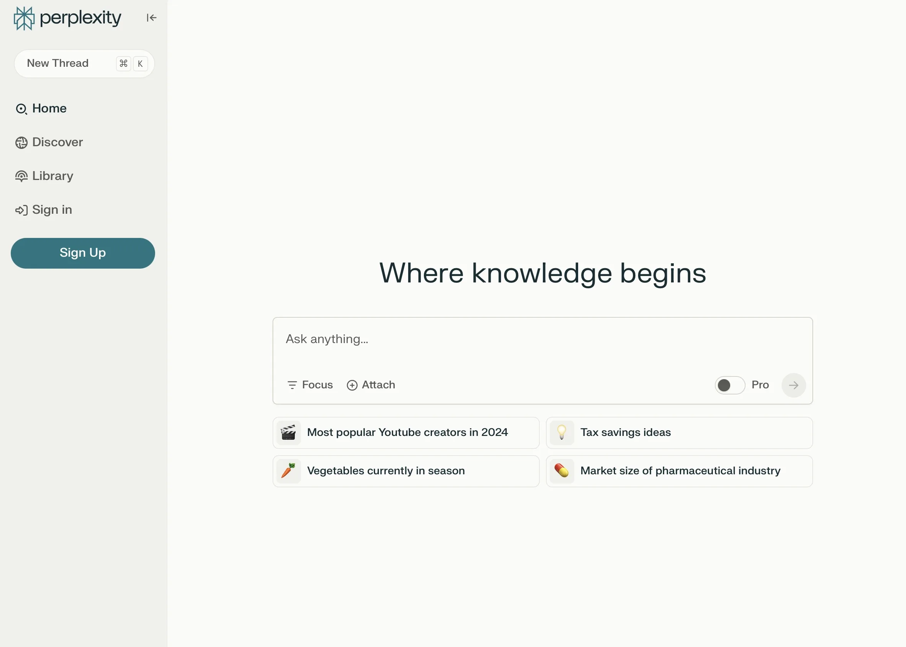
Task: Click the Focus filter icon
Action: click(292, 385)
